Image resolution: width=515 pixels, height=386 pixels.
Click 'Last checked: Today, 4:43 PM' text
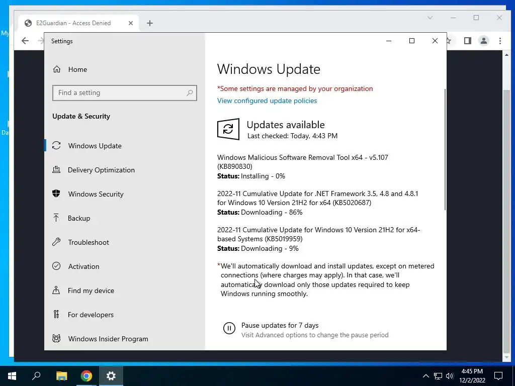coord(292,136)
